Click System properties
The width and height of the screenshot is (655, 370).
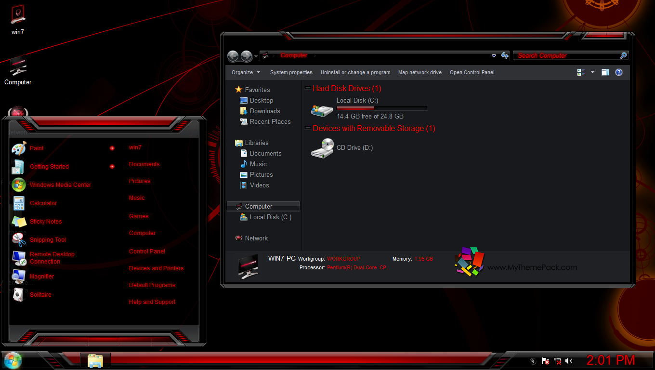[291, 72]
